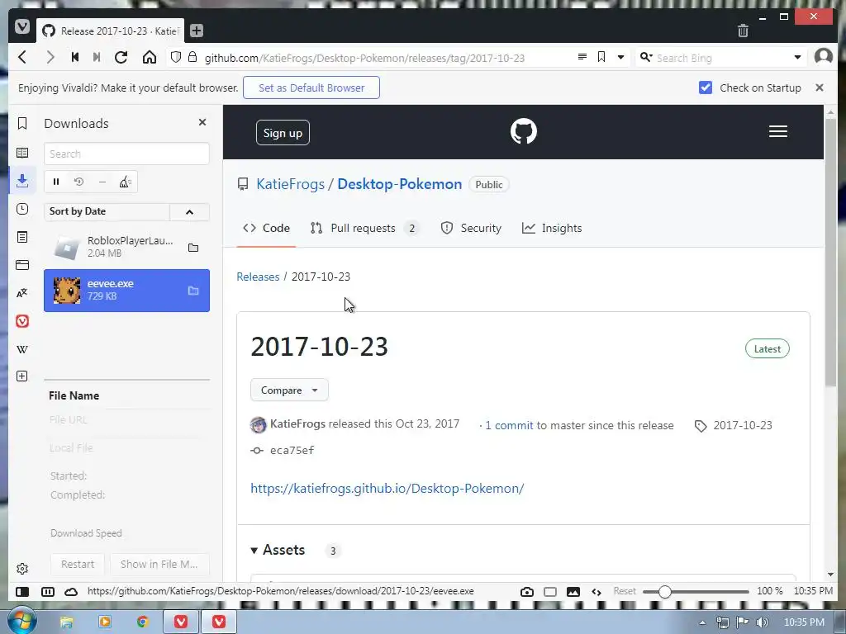
Task: Open the Window panel
Action: (22, 265)
